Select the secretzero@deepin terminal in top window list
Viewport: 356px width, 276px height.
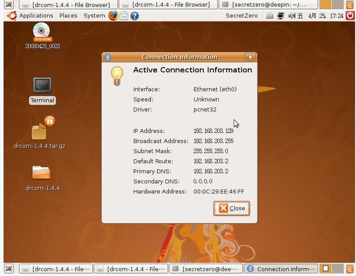(x=268, y=4)
